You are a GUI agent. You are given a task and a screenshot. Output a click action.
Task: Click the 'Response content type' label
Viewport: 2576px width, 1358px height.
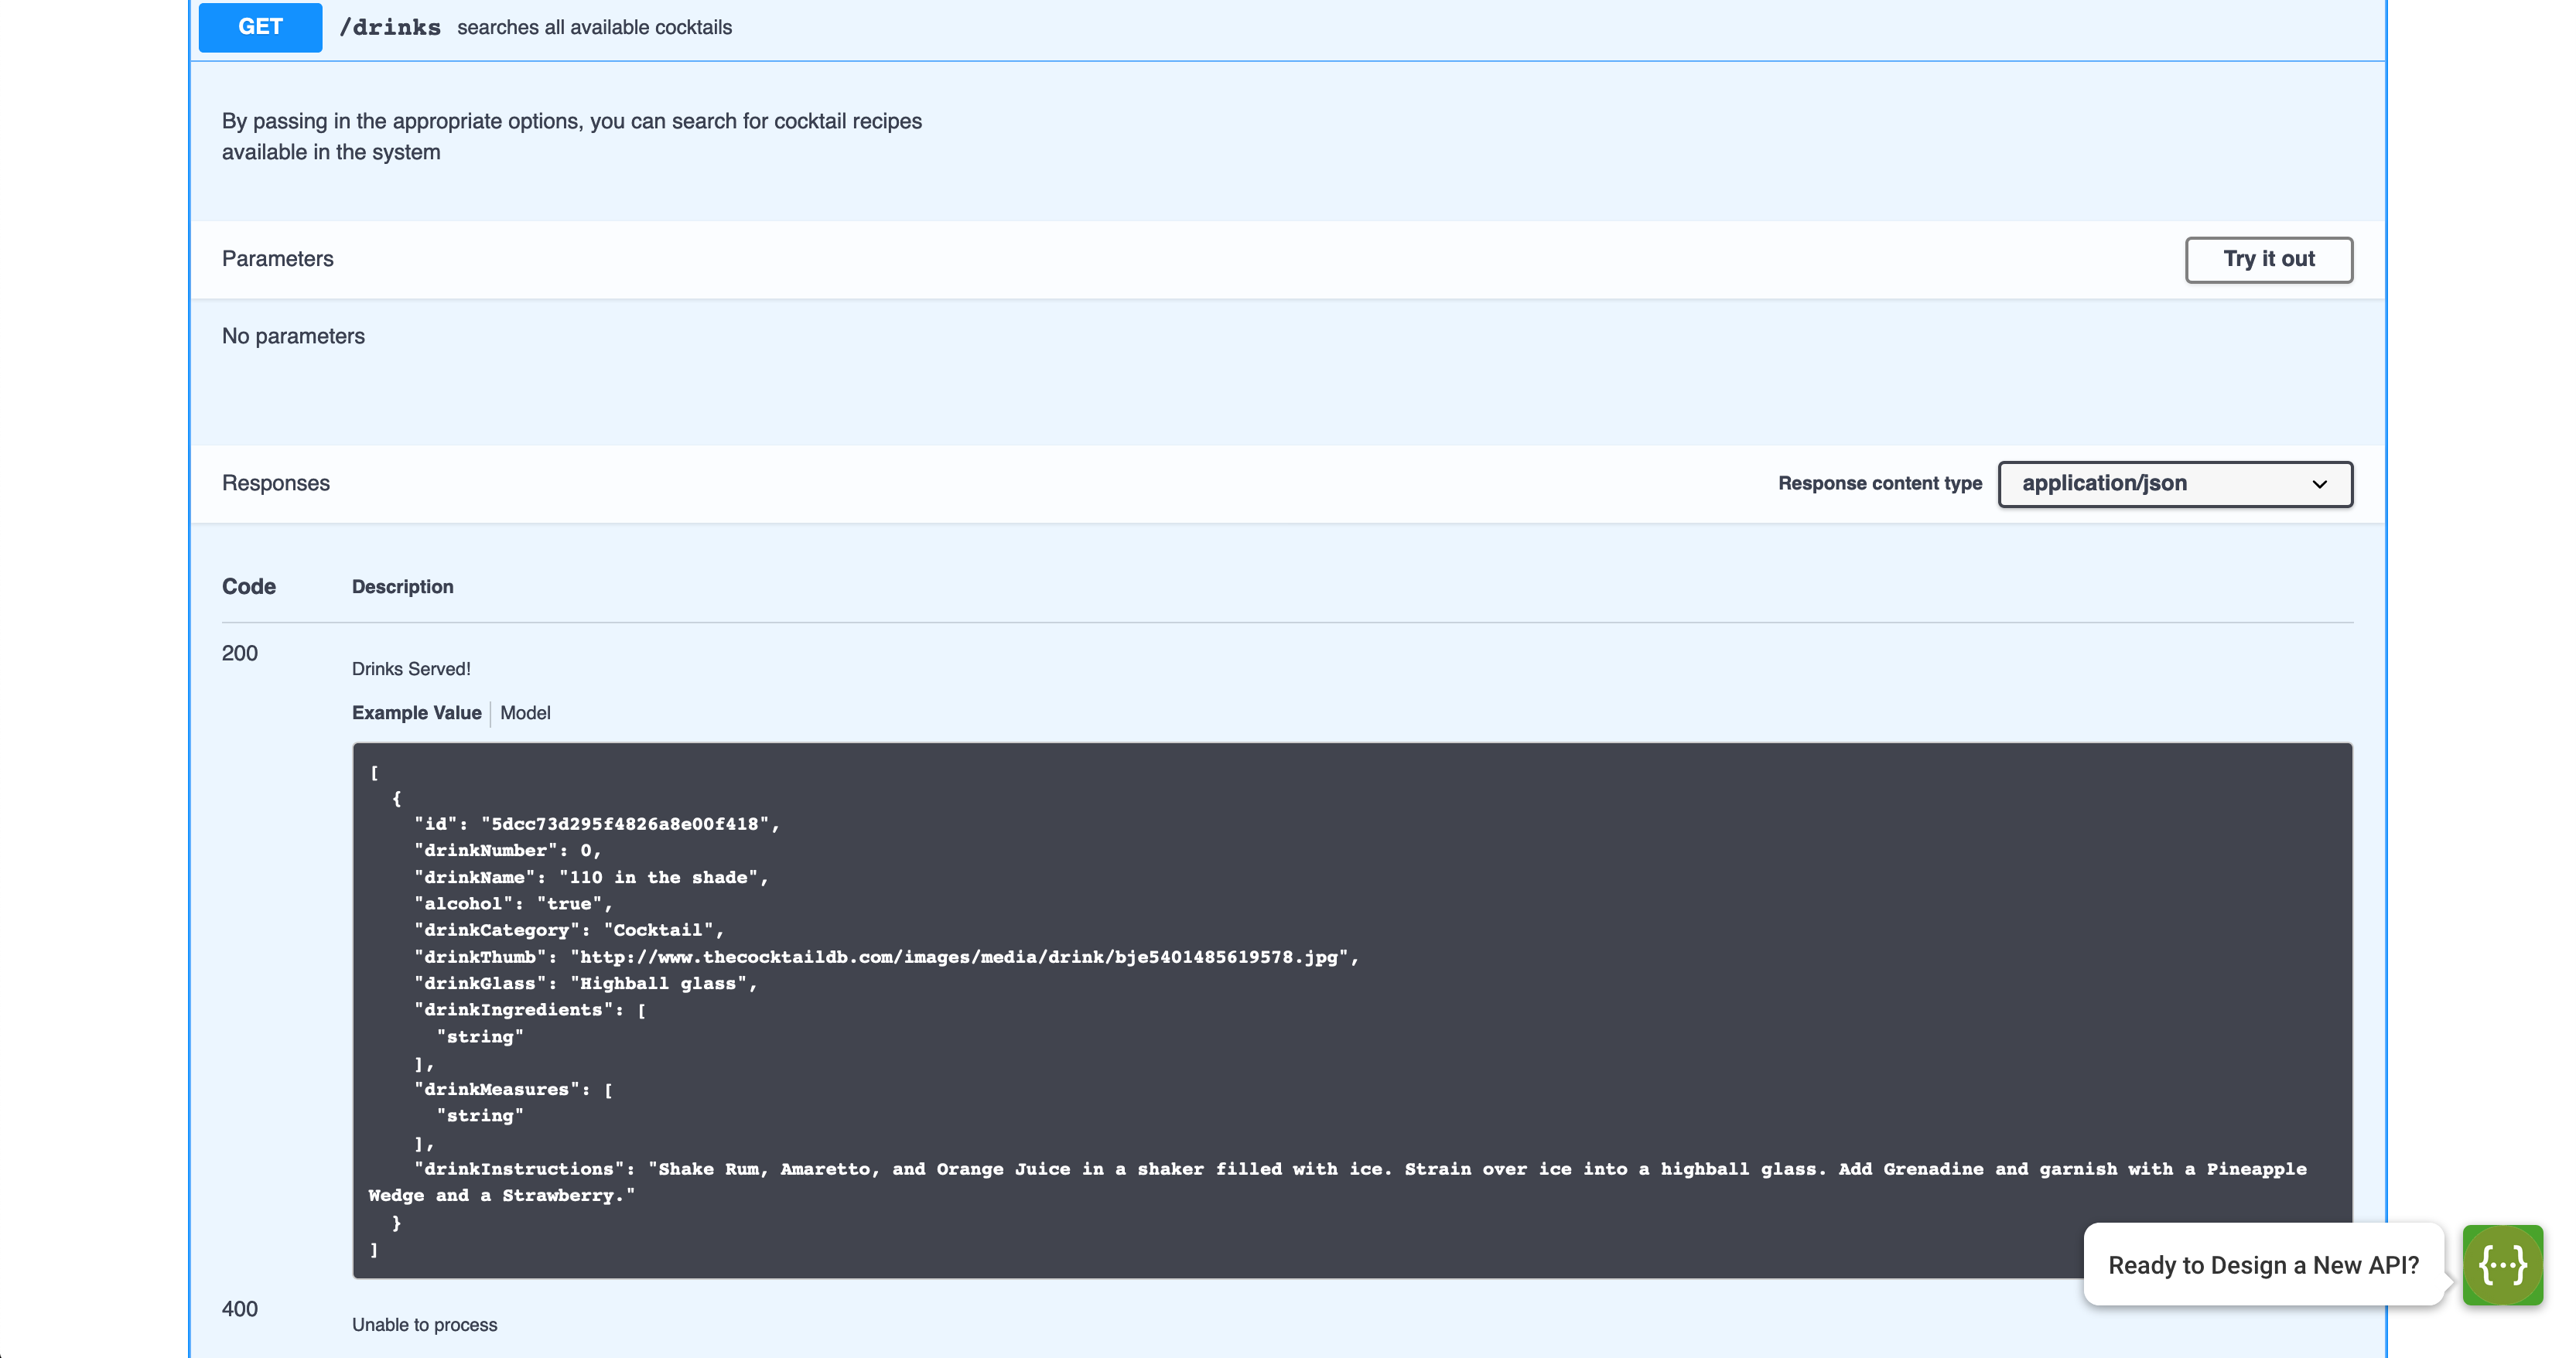click(x=1879, y=484)
